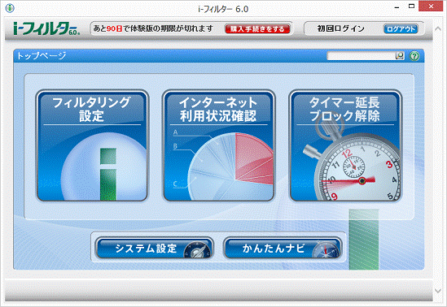
Task: Click the トップページ heading
Action: (42, 55)
